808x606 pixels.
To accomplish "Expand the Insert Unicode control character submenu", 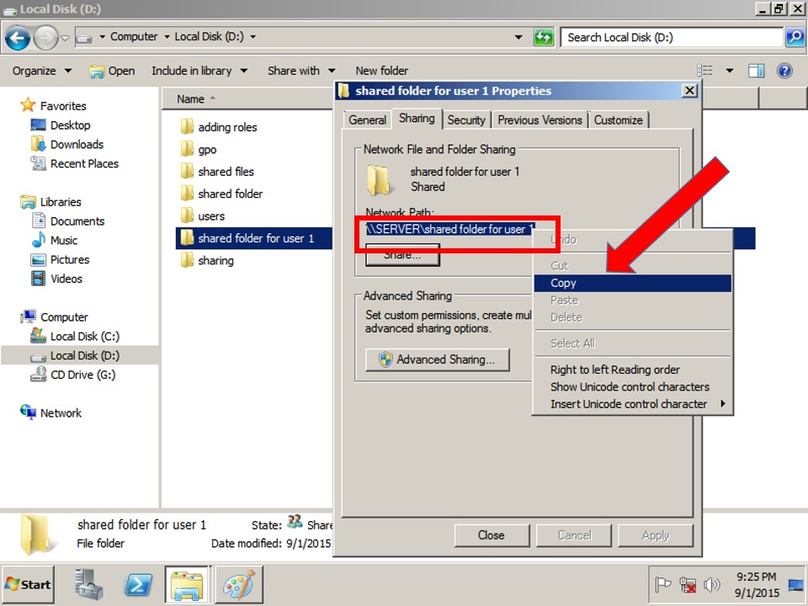I will pos(625,404).
